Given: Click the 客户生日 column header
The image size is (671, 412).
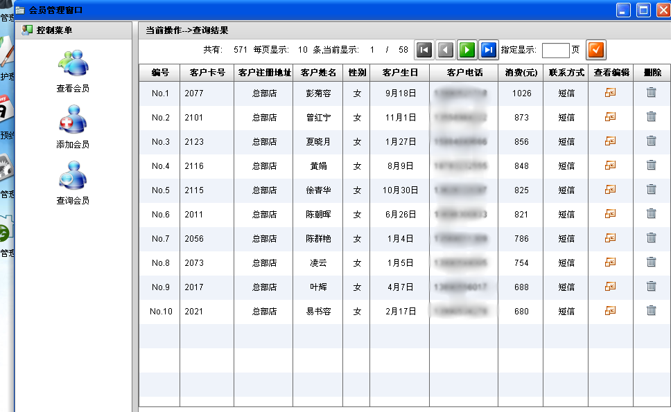Looking at the screenshot, I should [400, 73].
